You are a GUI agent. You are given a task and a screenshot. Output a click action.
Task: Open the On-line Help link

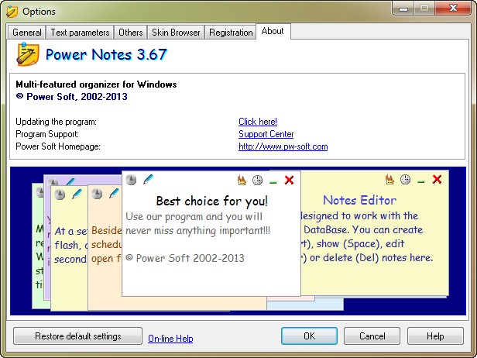[170, 339]
